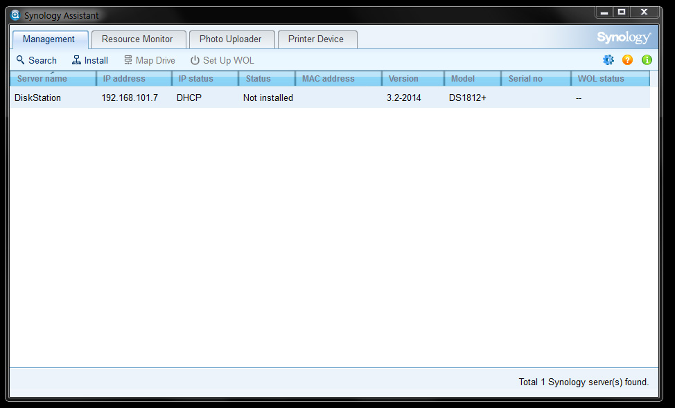The width and height of the screenshot is (675, 408).
Task: Click the 3.2-2014 version cell
Action: pos(404,98)
